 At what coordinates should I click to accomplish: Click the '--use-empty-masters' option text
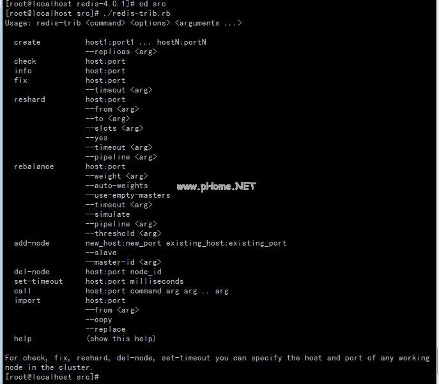coord(128,195)
